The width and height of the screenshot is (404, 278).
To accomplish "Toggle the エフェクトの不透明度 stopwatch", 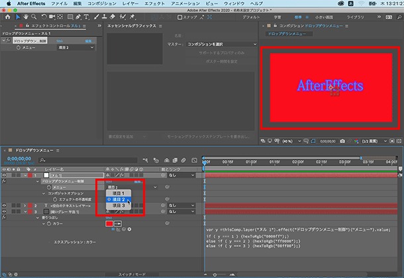I will 55,199.
